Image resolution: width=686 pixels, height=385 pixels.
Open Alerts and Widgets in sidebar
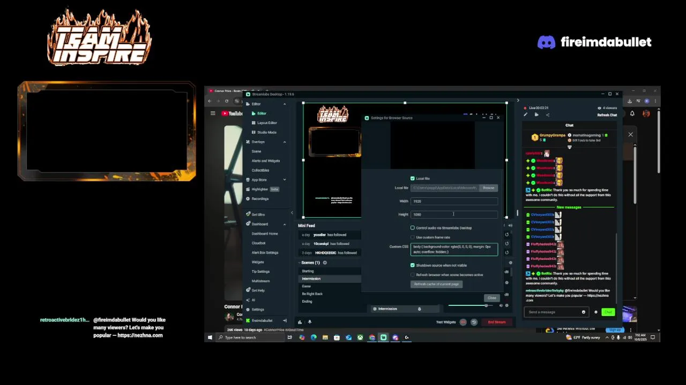[x=265, y=160]
